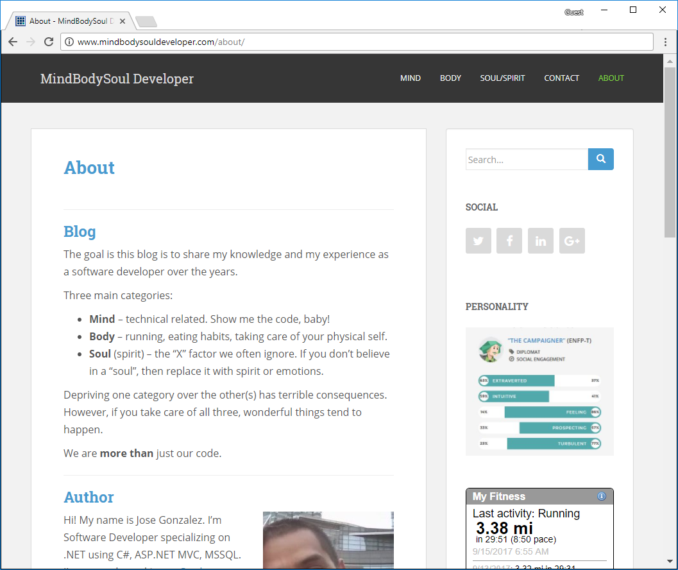Click the bold 'Body' bullet text
The width and height of the screenshot is (678, 570).
[102, 336]
